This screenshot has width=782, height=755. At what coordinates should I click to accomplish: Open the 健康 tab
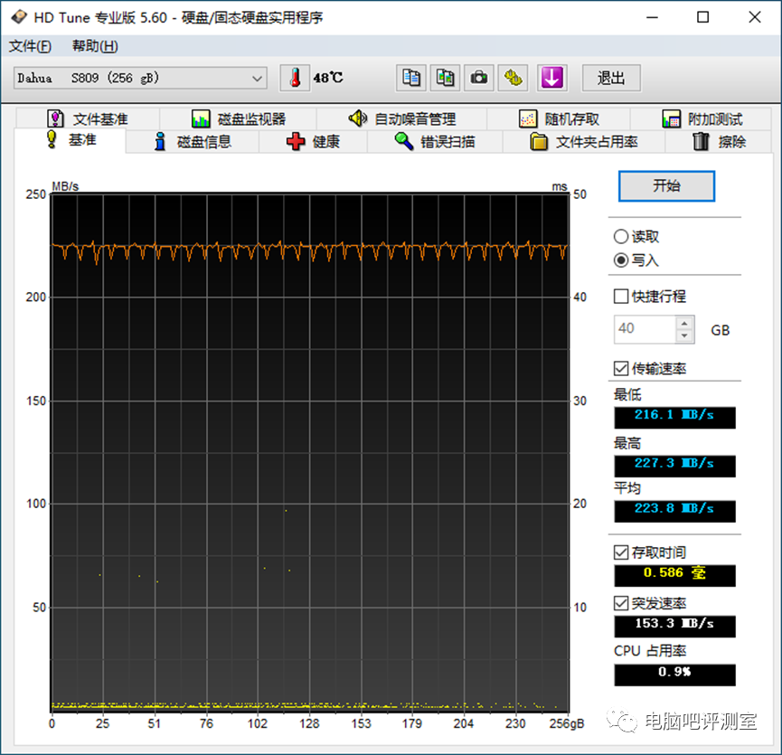313,142
